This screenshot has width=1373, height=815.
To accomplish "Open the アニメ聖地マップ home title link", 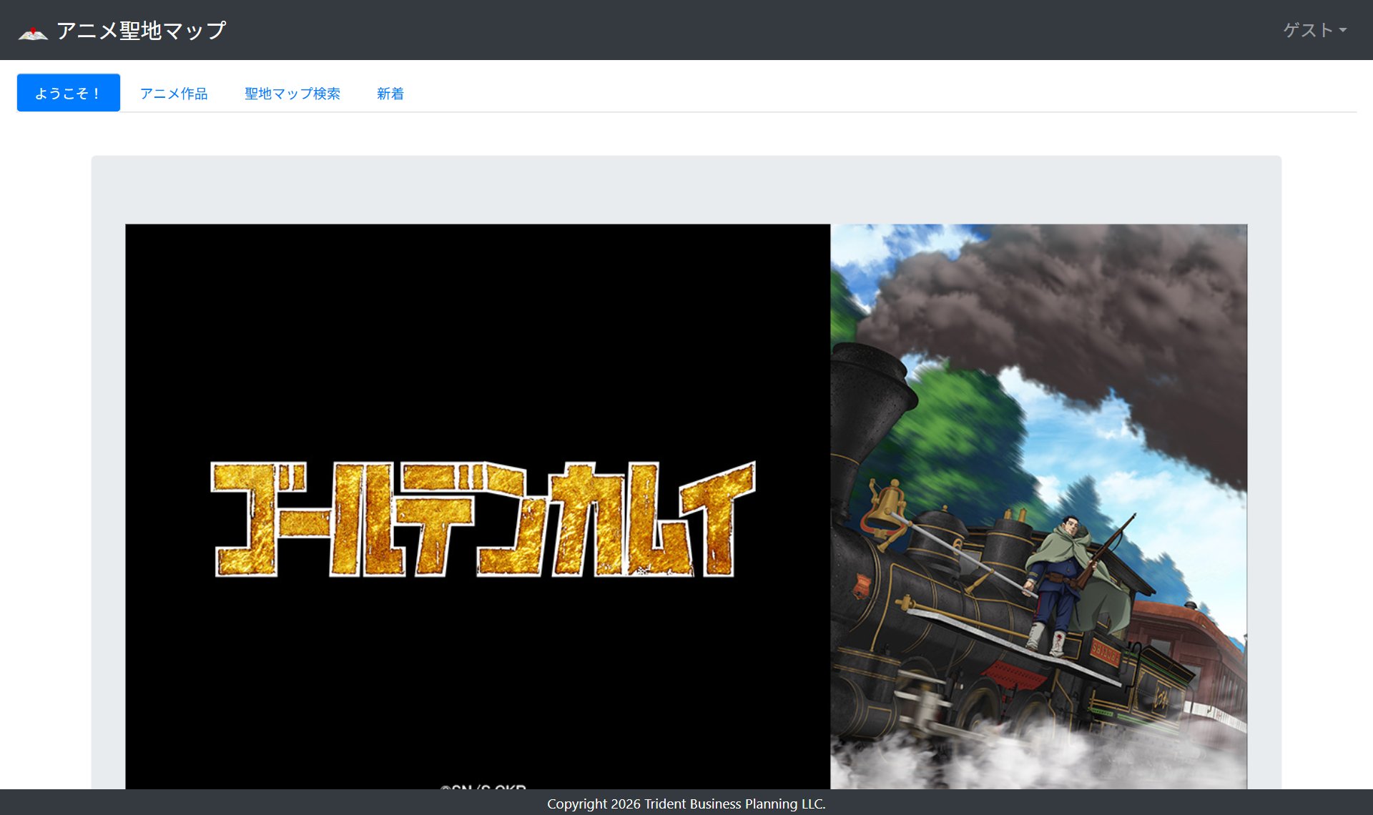I will click(142, 31).
